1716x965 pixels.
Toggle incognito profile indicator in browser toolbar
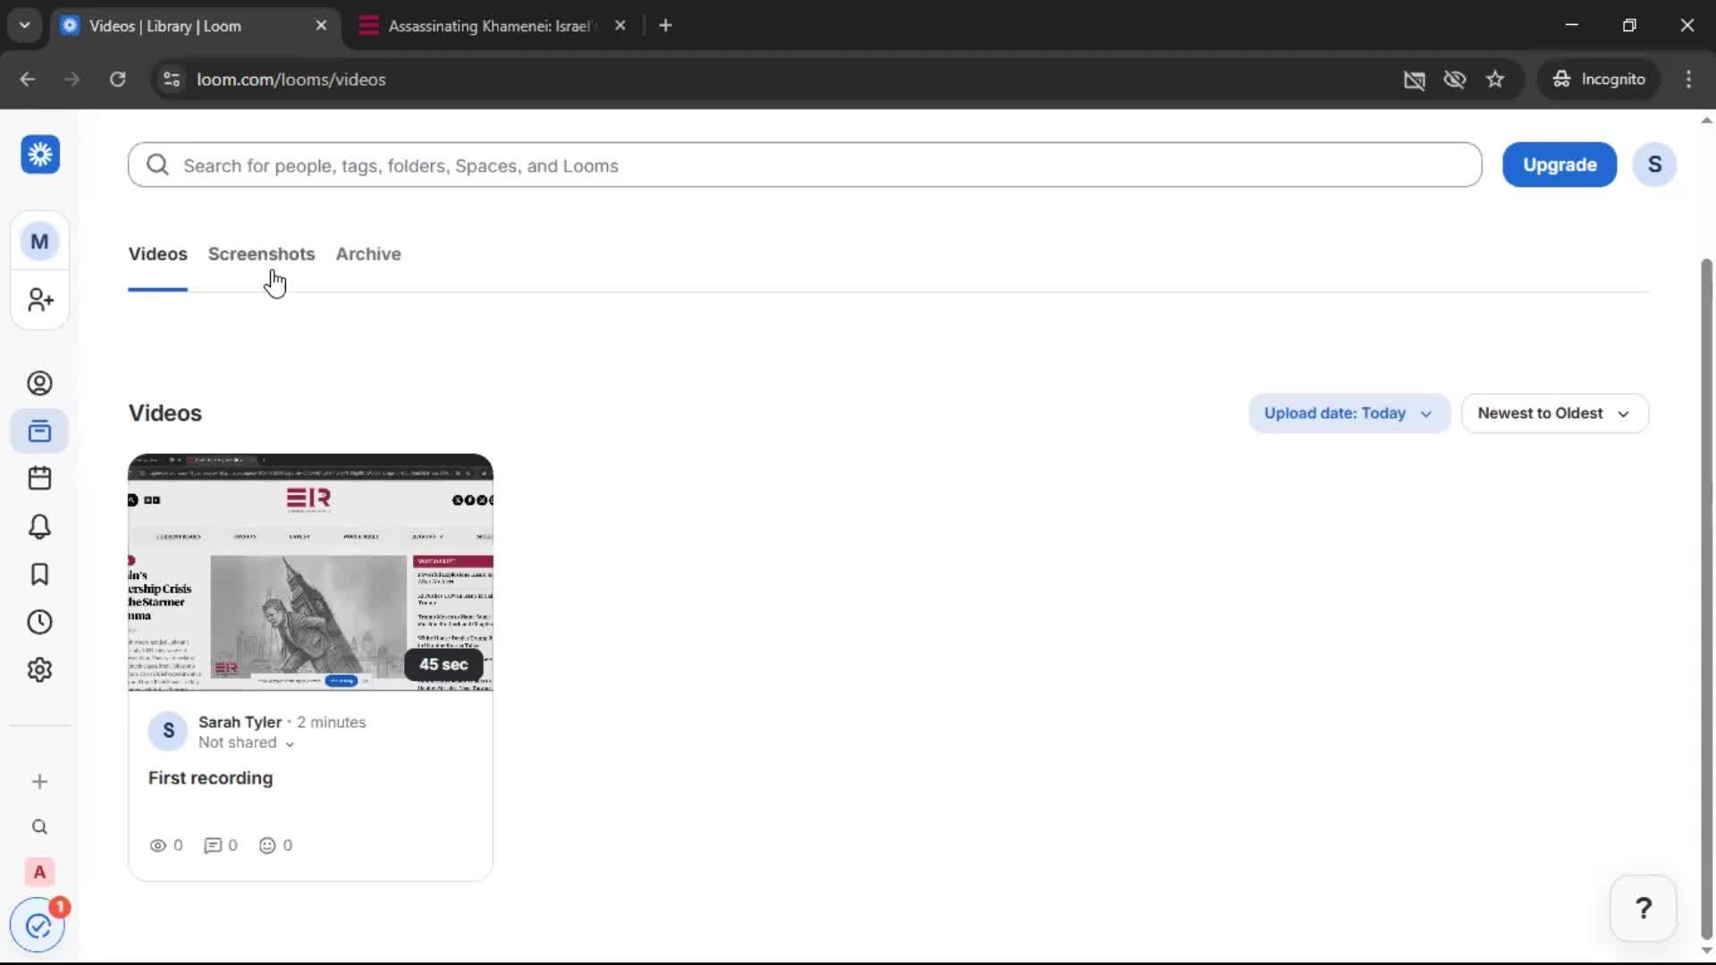point(1599,79)
